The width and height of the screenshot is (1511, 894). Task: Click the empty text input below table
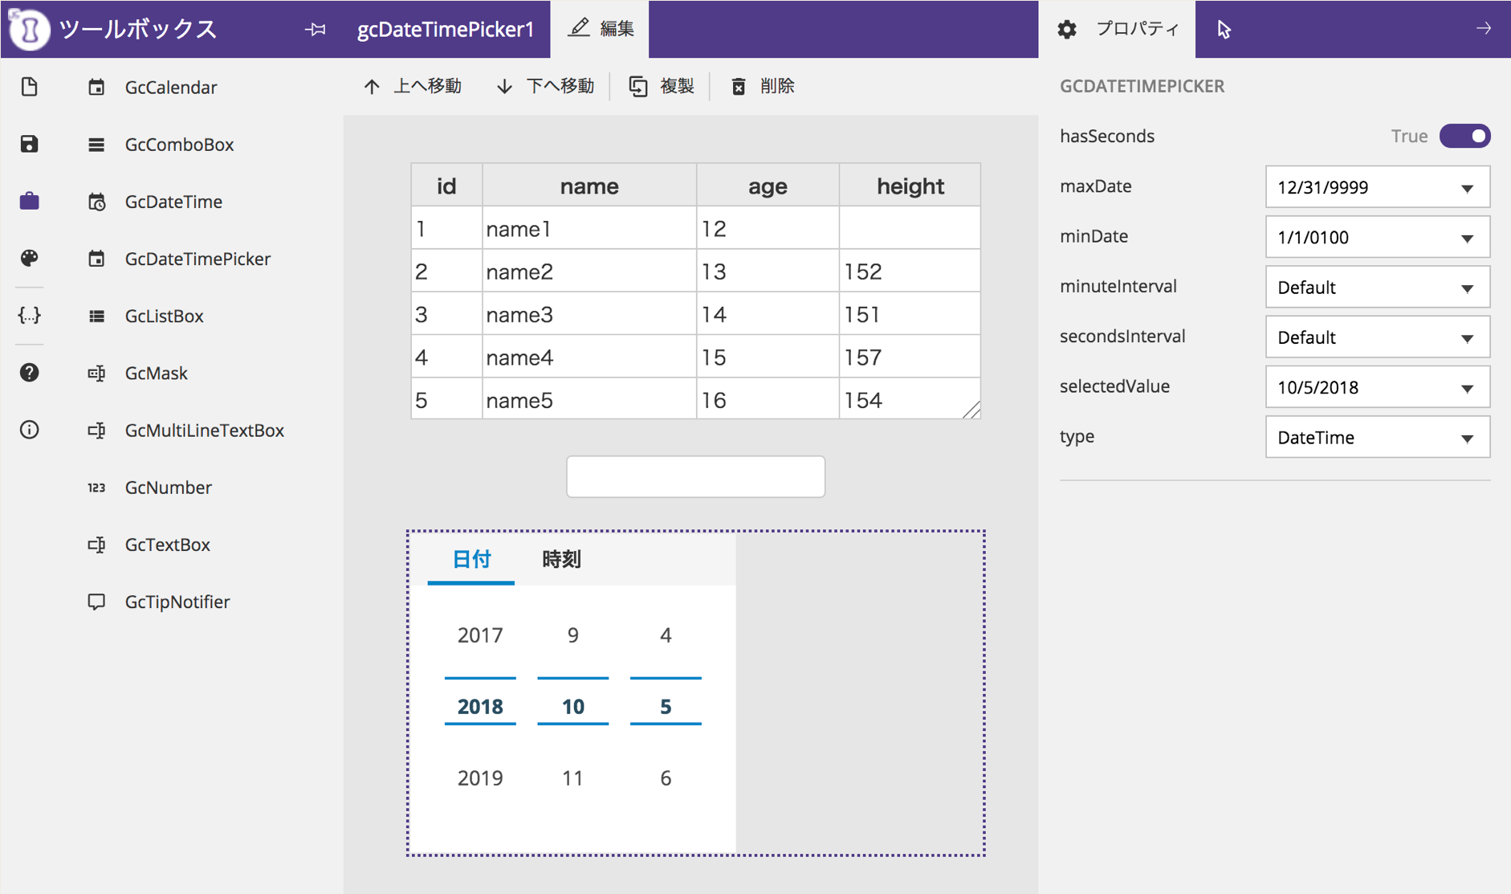tap(696, 476)
